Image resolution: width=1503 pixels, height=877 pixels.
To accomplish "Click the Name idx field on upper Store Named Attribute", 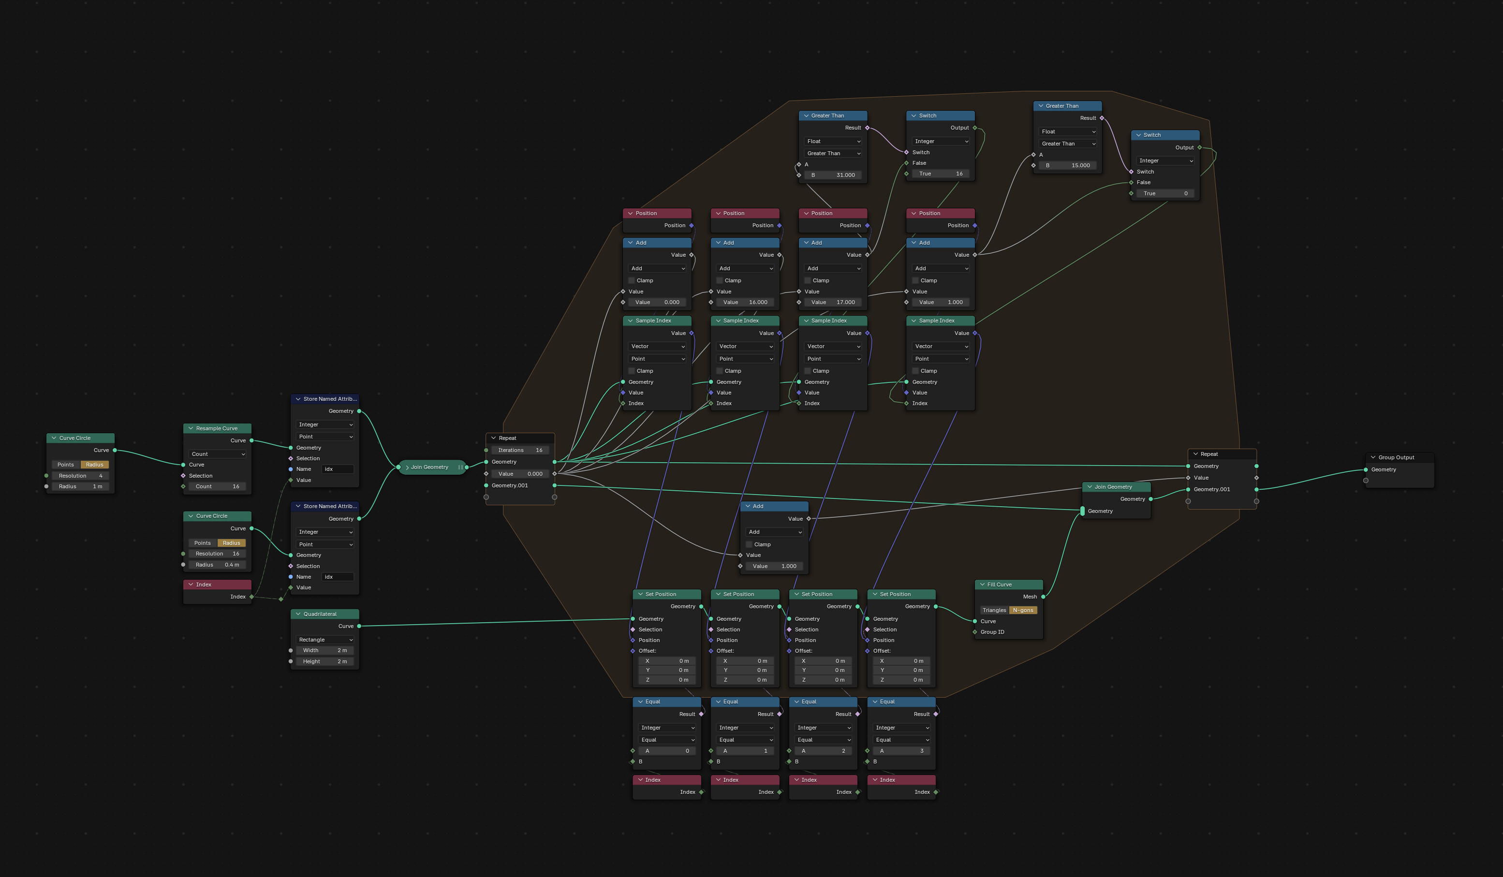I will click(338, 469).
